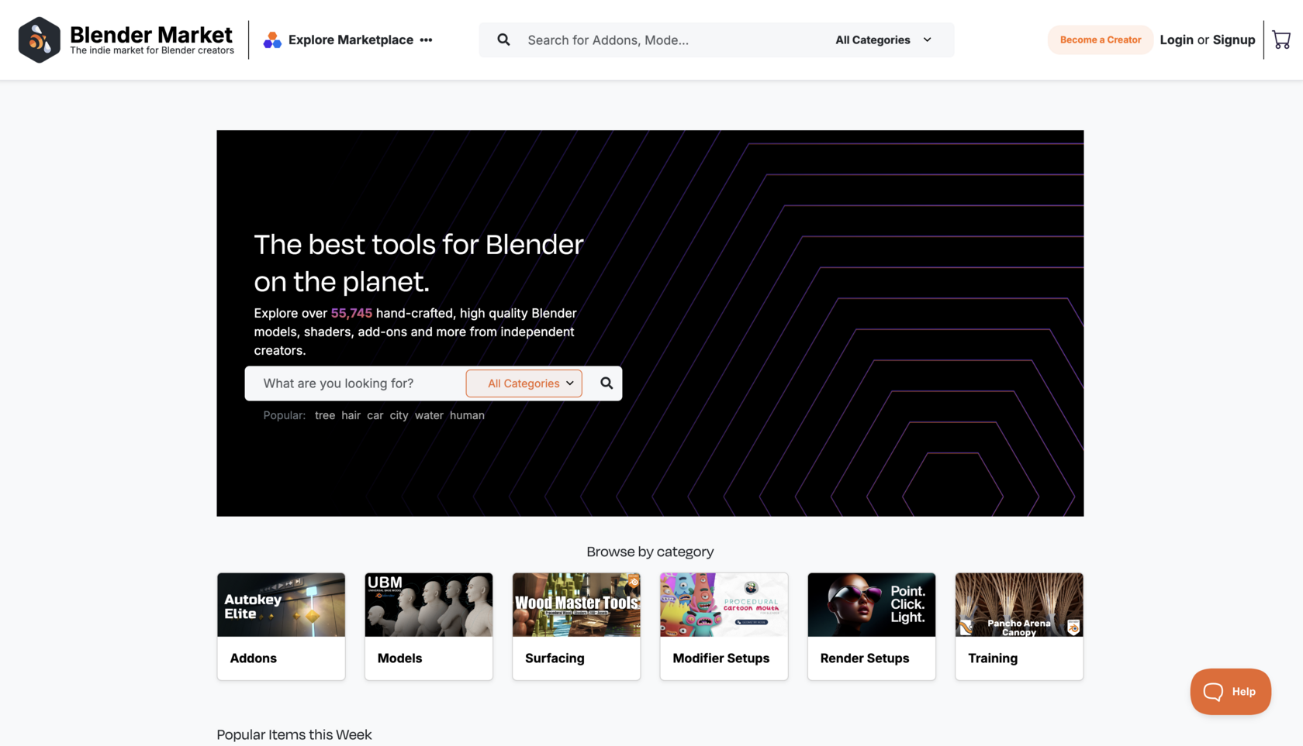Browse the Surfacing category label
The width and height of the screenshot is (1303, 746).
(555, 658)
